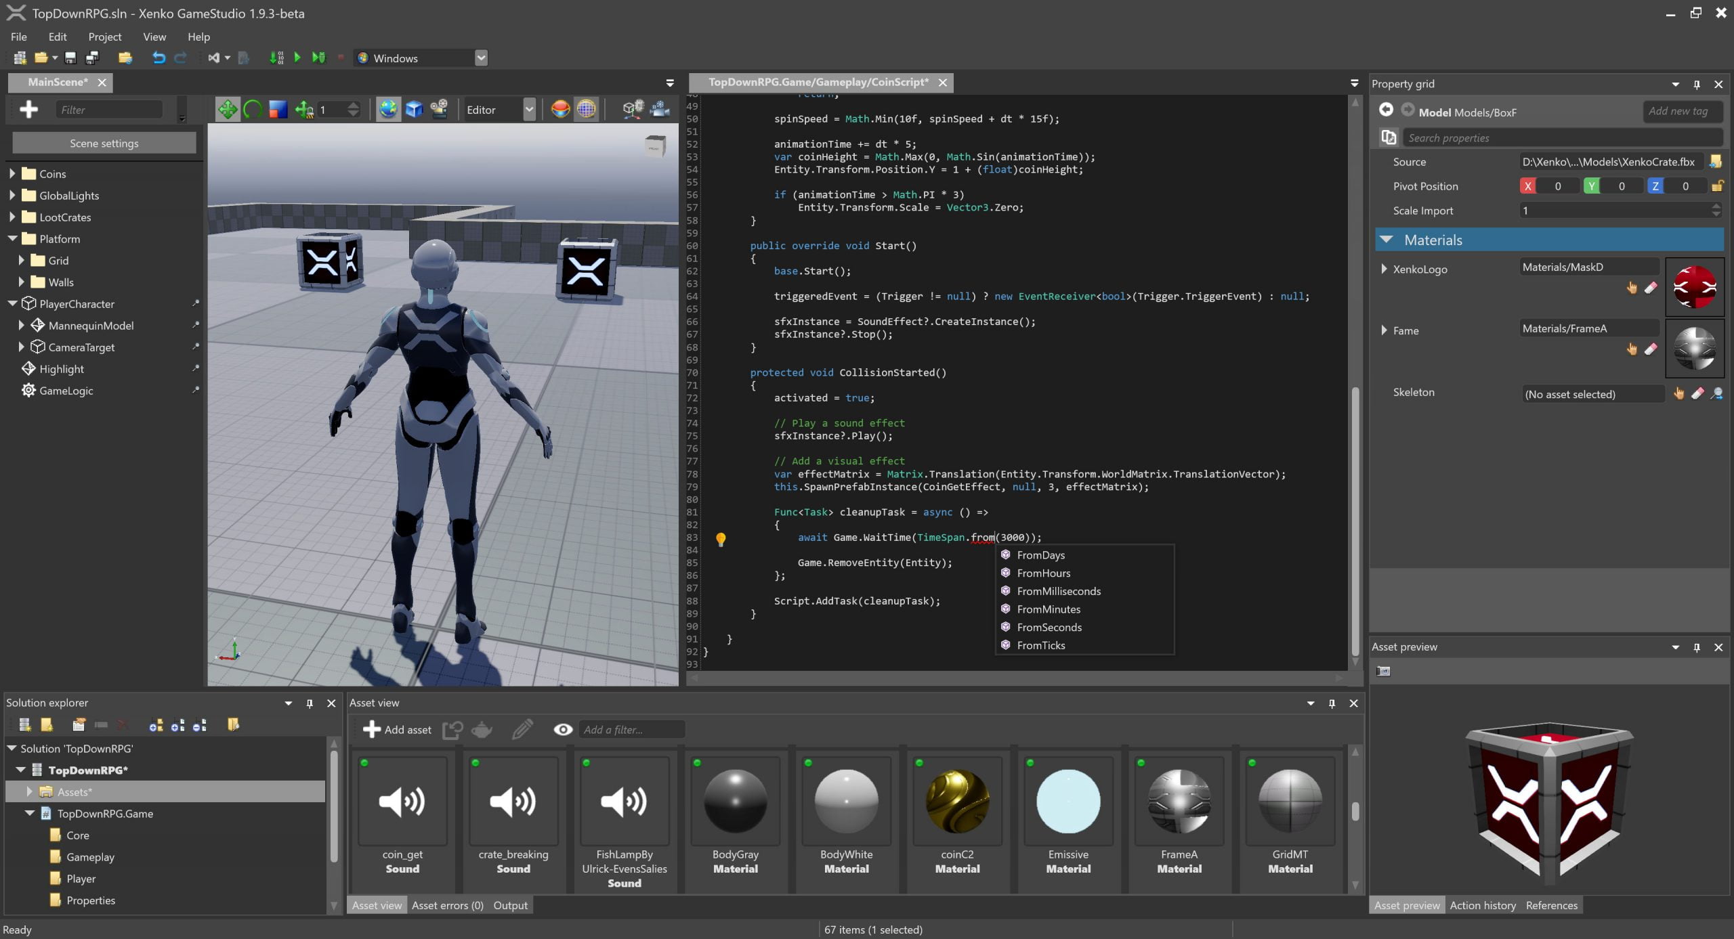Image resolution: width=1734 pixels, height=939 pixels.
Task: Select the teapot icon in Asset view
Action: point(482,730)
